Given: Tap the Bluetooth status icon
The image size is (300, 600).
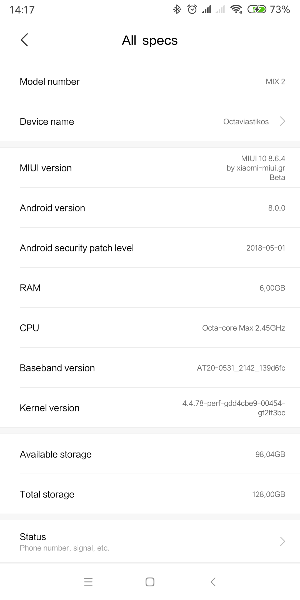Looking at the screenshot, I should 177,10.
